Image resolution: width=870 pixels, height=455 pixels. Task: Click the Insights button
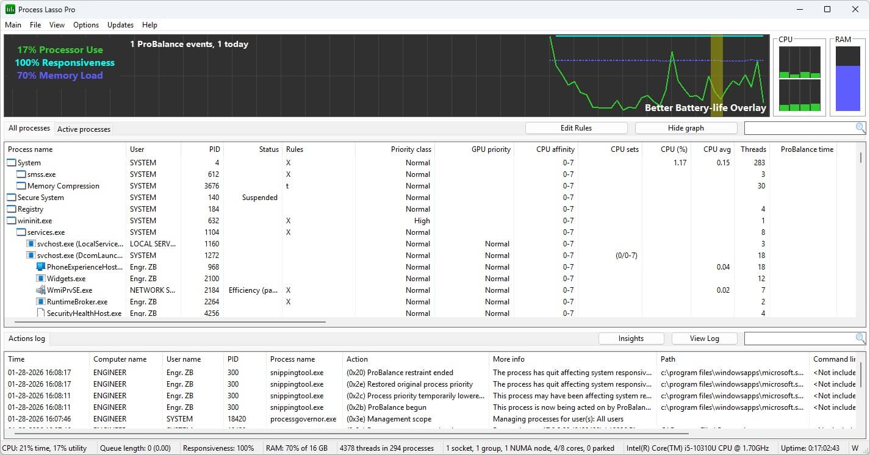coord(631,339)
